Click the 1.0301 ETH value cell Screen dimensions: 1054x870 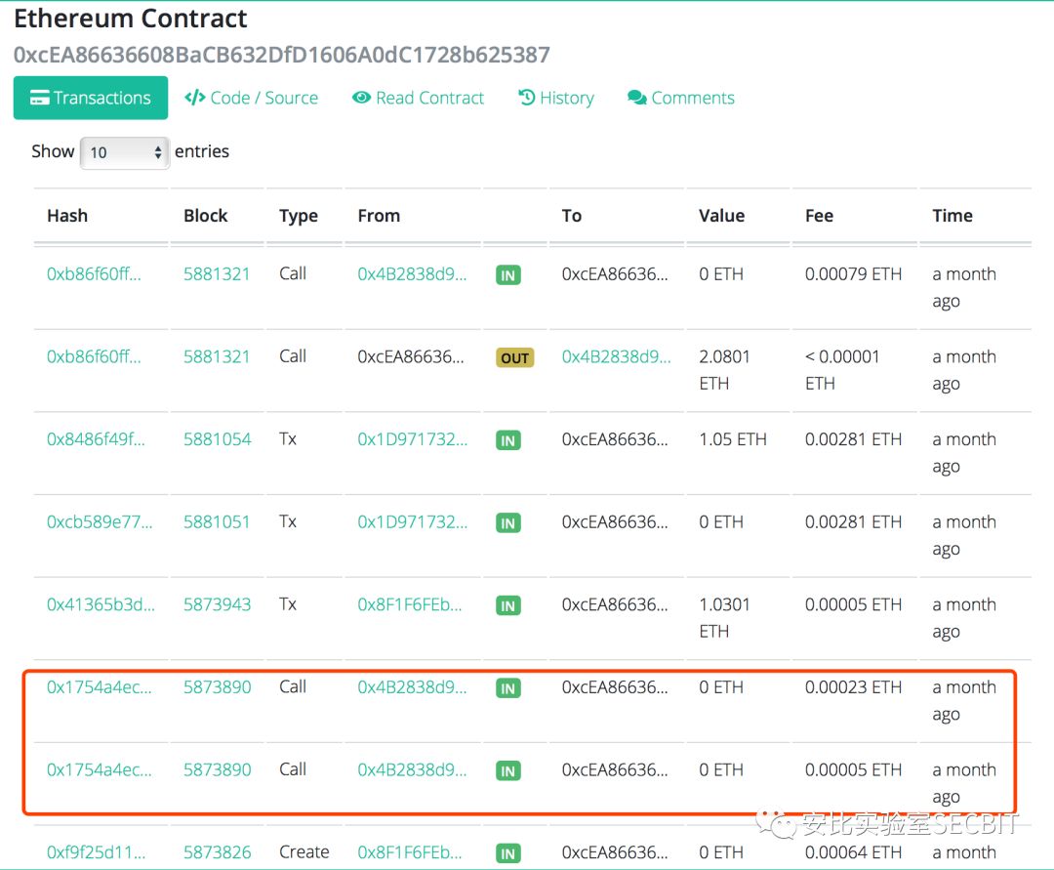pos(724,618)
